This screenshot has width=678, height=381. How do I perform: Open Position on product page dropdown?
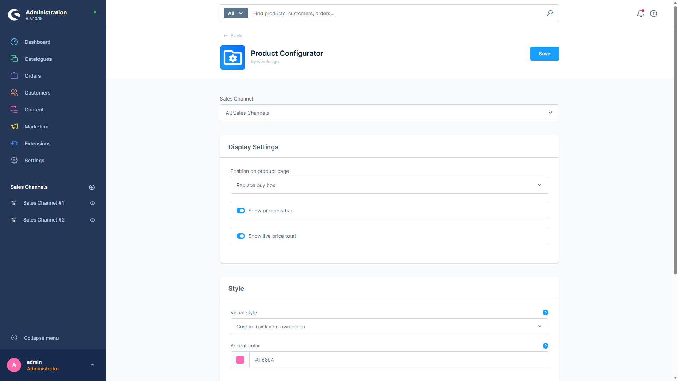(389, 185)
